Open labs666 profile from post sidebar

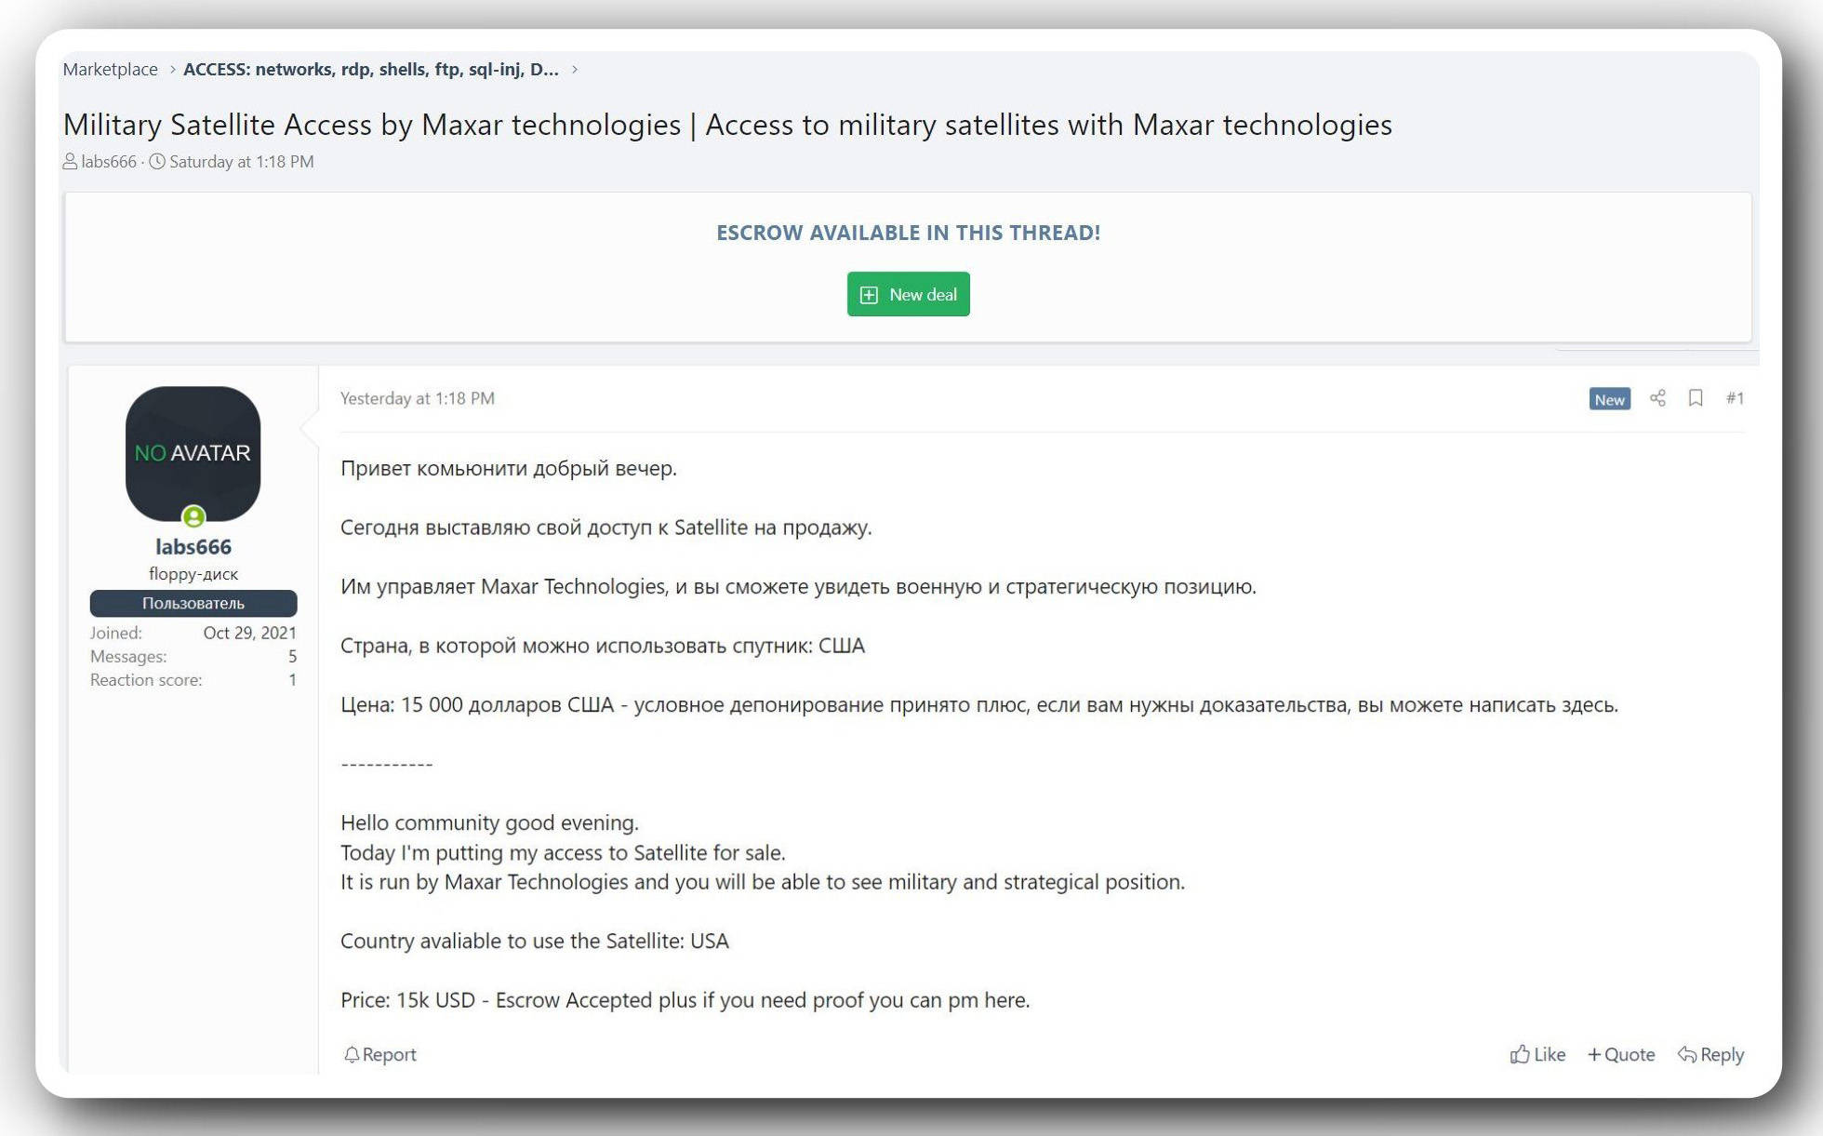pyautogui.click(x=193, y=547)
